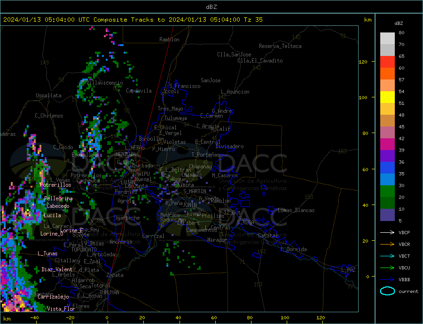Viewport: 423px width, 324px height.
Task: Click the 'VBCP' legend label
Action: [404, 232]
